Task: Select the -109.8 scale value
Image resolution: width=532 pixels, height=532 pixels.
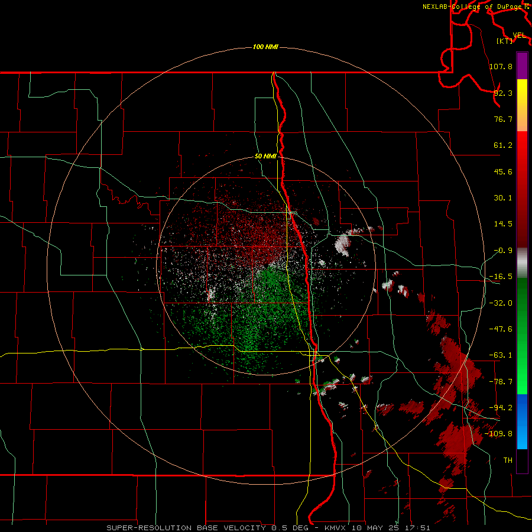Action: tap(498, 434)
